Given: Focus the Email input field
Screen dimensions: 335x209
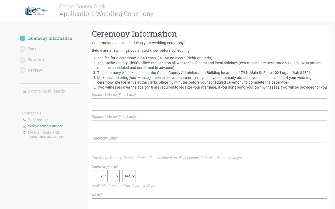Looking at the screenshot, I should tap(209, 204).
